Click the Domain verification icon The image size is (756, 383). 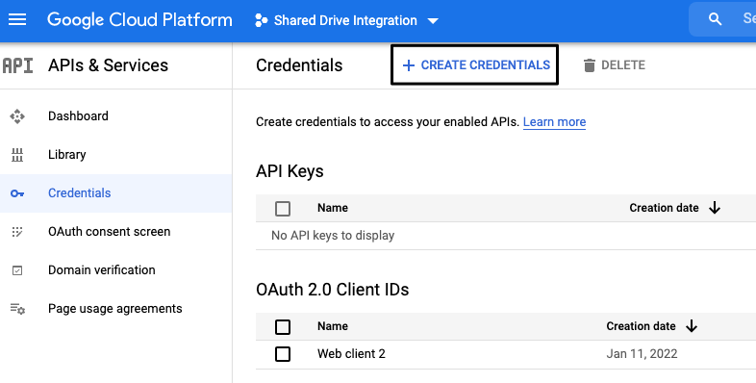coord(17,270)
